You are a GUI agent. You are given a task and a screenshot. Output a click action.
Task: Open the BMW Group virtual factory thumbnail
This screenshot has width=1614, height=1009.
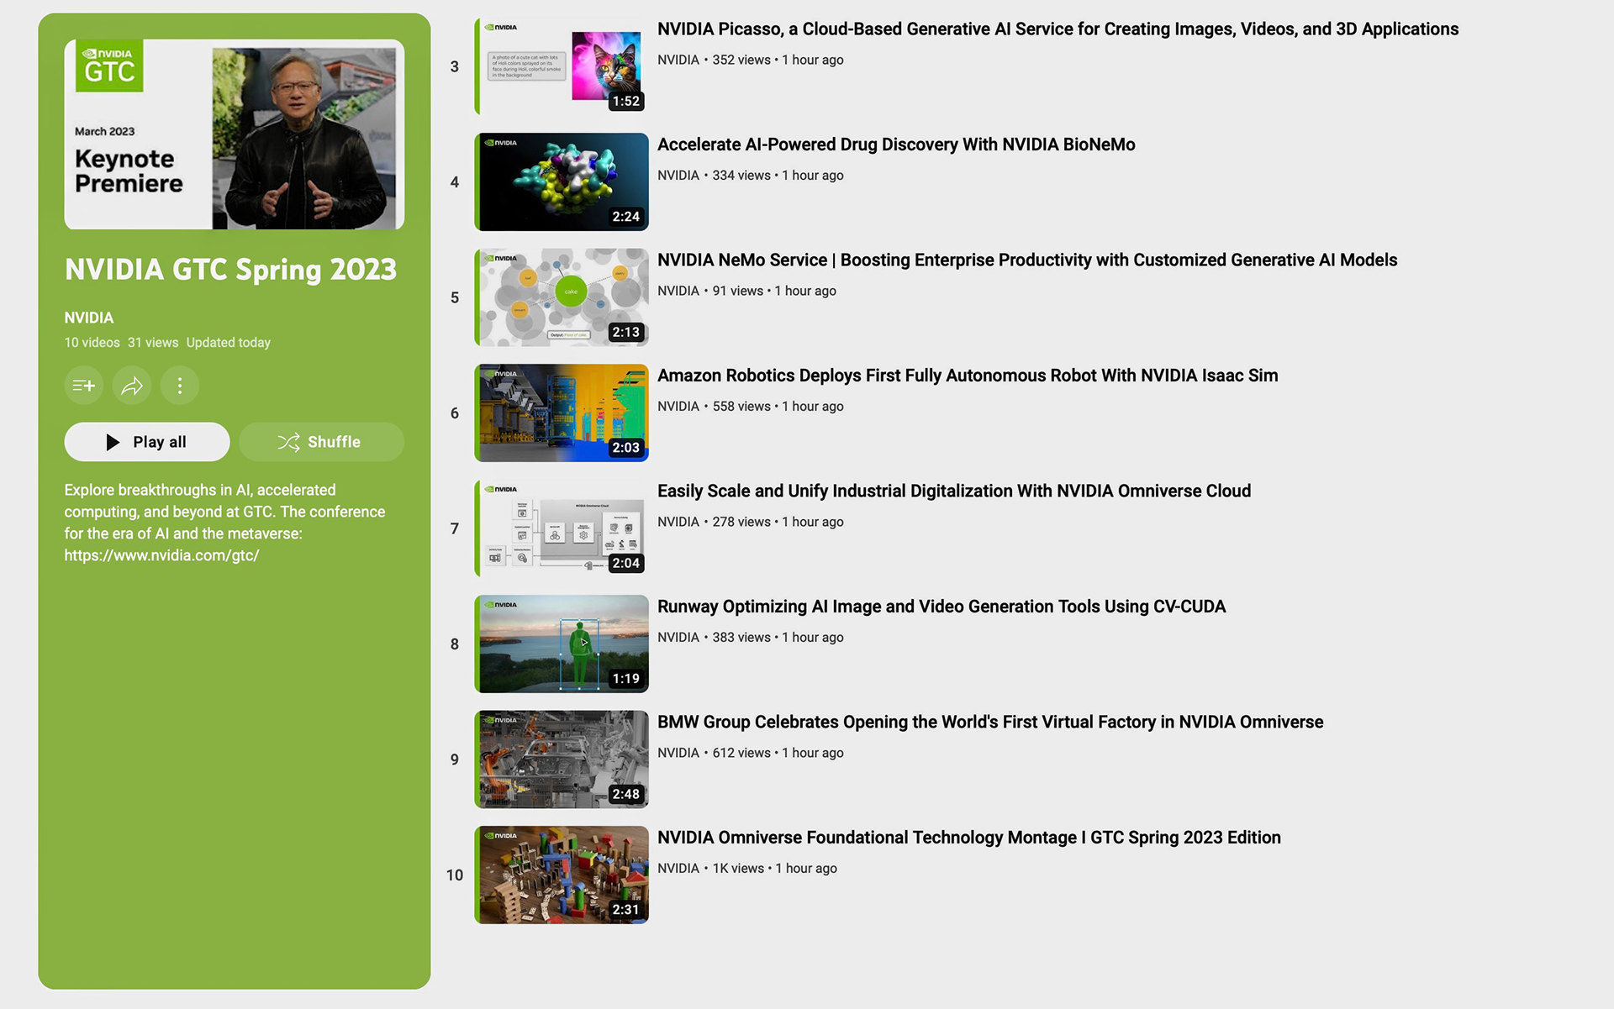[x=562, y=759]
